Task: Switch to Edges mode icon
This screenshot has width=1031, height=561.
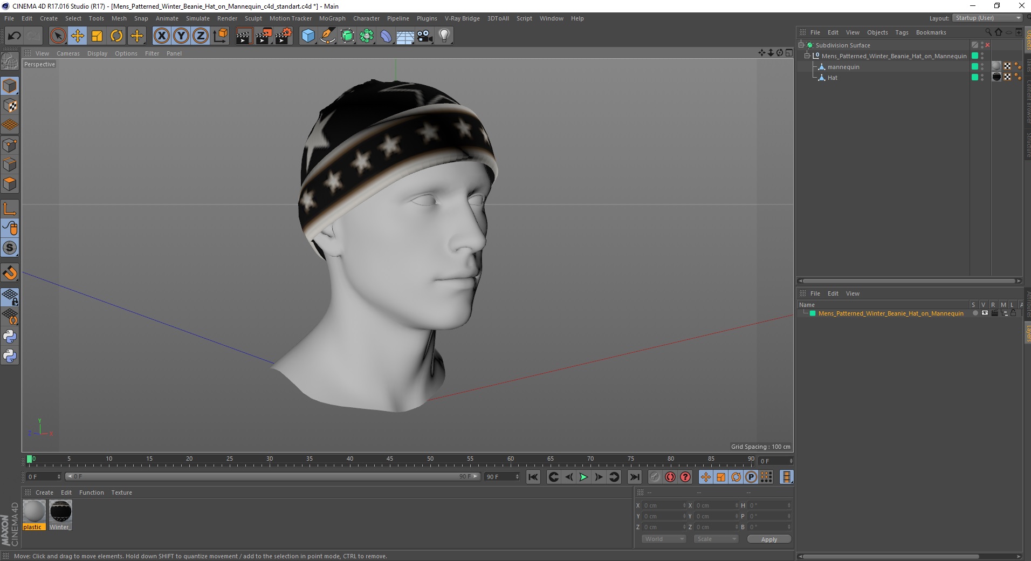Action: pyautogui.click(x=10, y=165)
